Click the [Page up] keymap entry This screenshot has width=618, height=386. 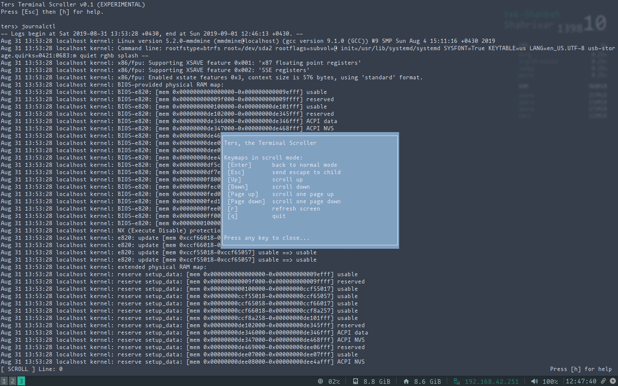pyautogui.click(x=243, y=194)
